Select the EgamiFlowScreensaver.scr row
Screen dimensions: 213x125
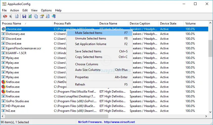pyautogui.click(x=104, y=48)
